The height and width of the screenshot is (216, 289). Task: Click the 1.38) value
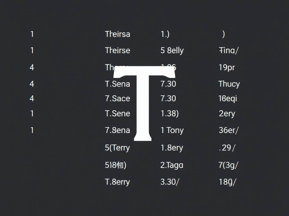pos(170,114)
